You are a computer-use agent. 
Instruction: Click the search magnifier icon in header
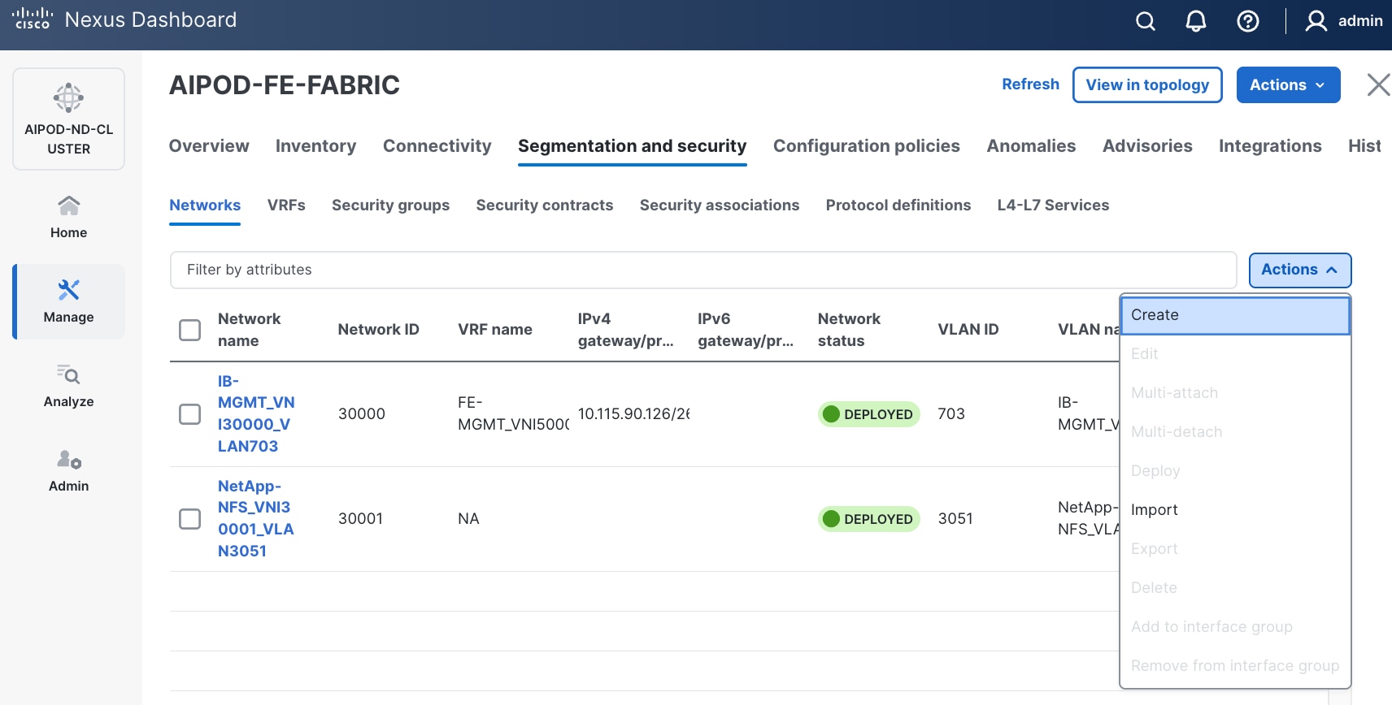1145,21
